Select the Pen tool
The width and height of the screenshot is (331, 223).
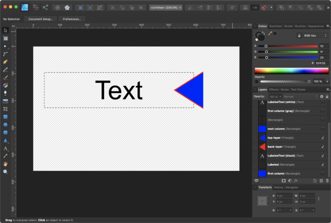6,62
